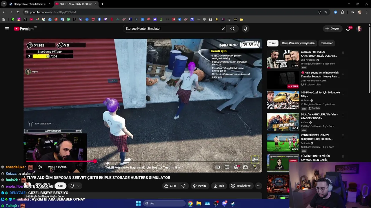Enter fullscreen in the video player
Viewport: 371px width, 208px height.
pyautogui.click(x=255, y=167)
